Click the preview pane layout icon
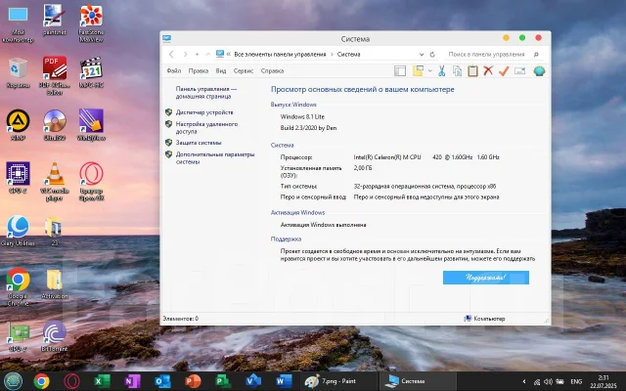Viewport: 626px width, 391px height. coord(400,71)
